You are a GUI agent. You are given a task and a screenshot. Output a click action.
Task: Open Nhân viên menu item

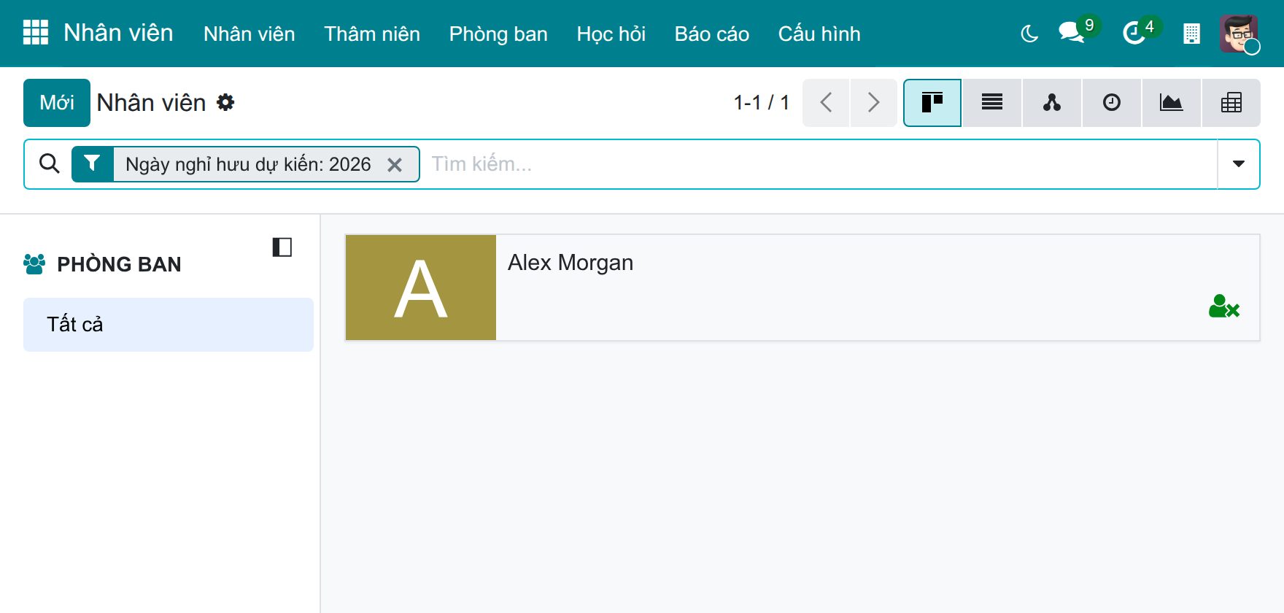[x=250, y=34]
